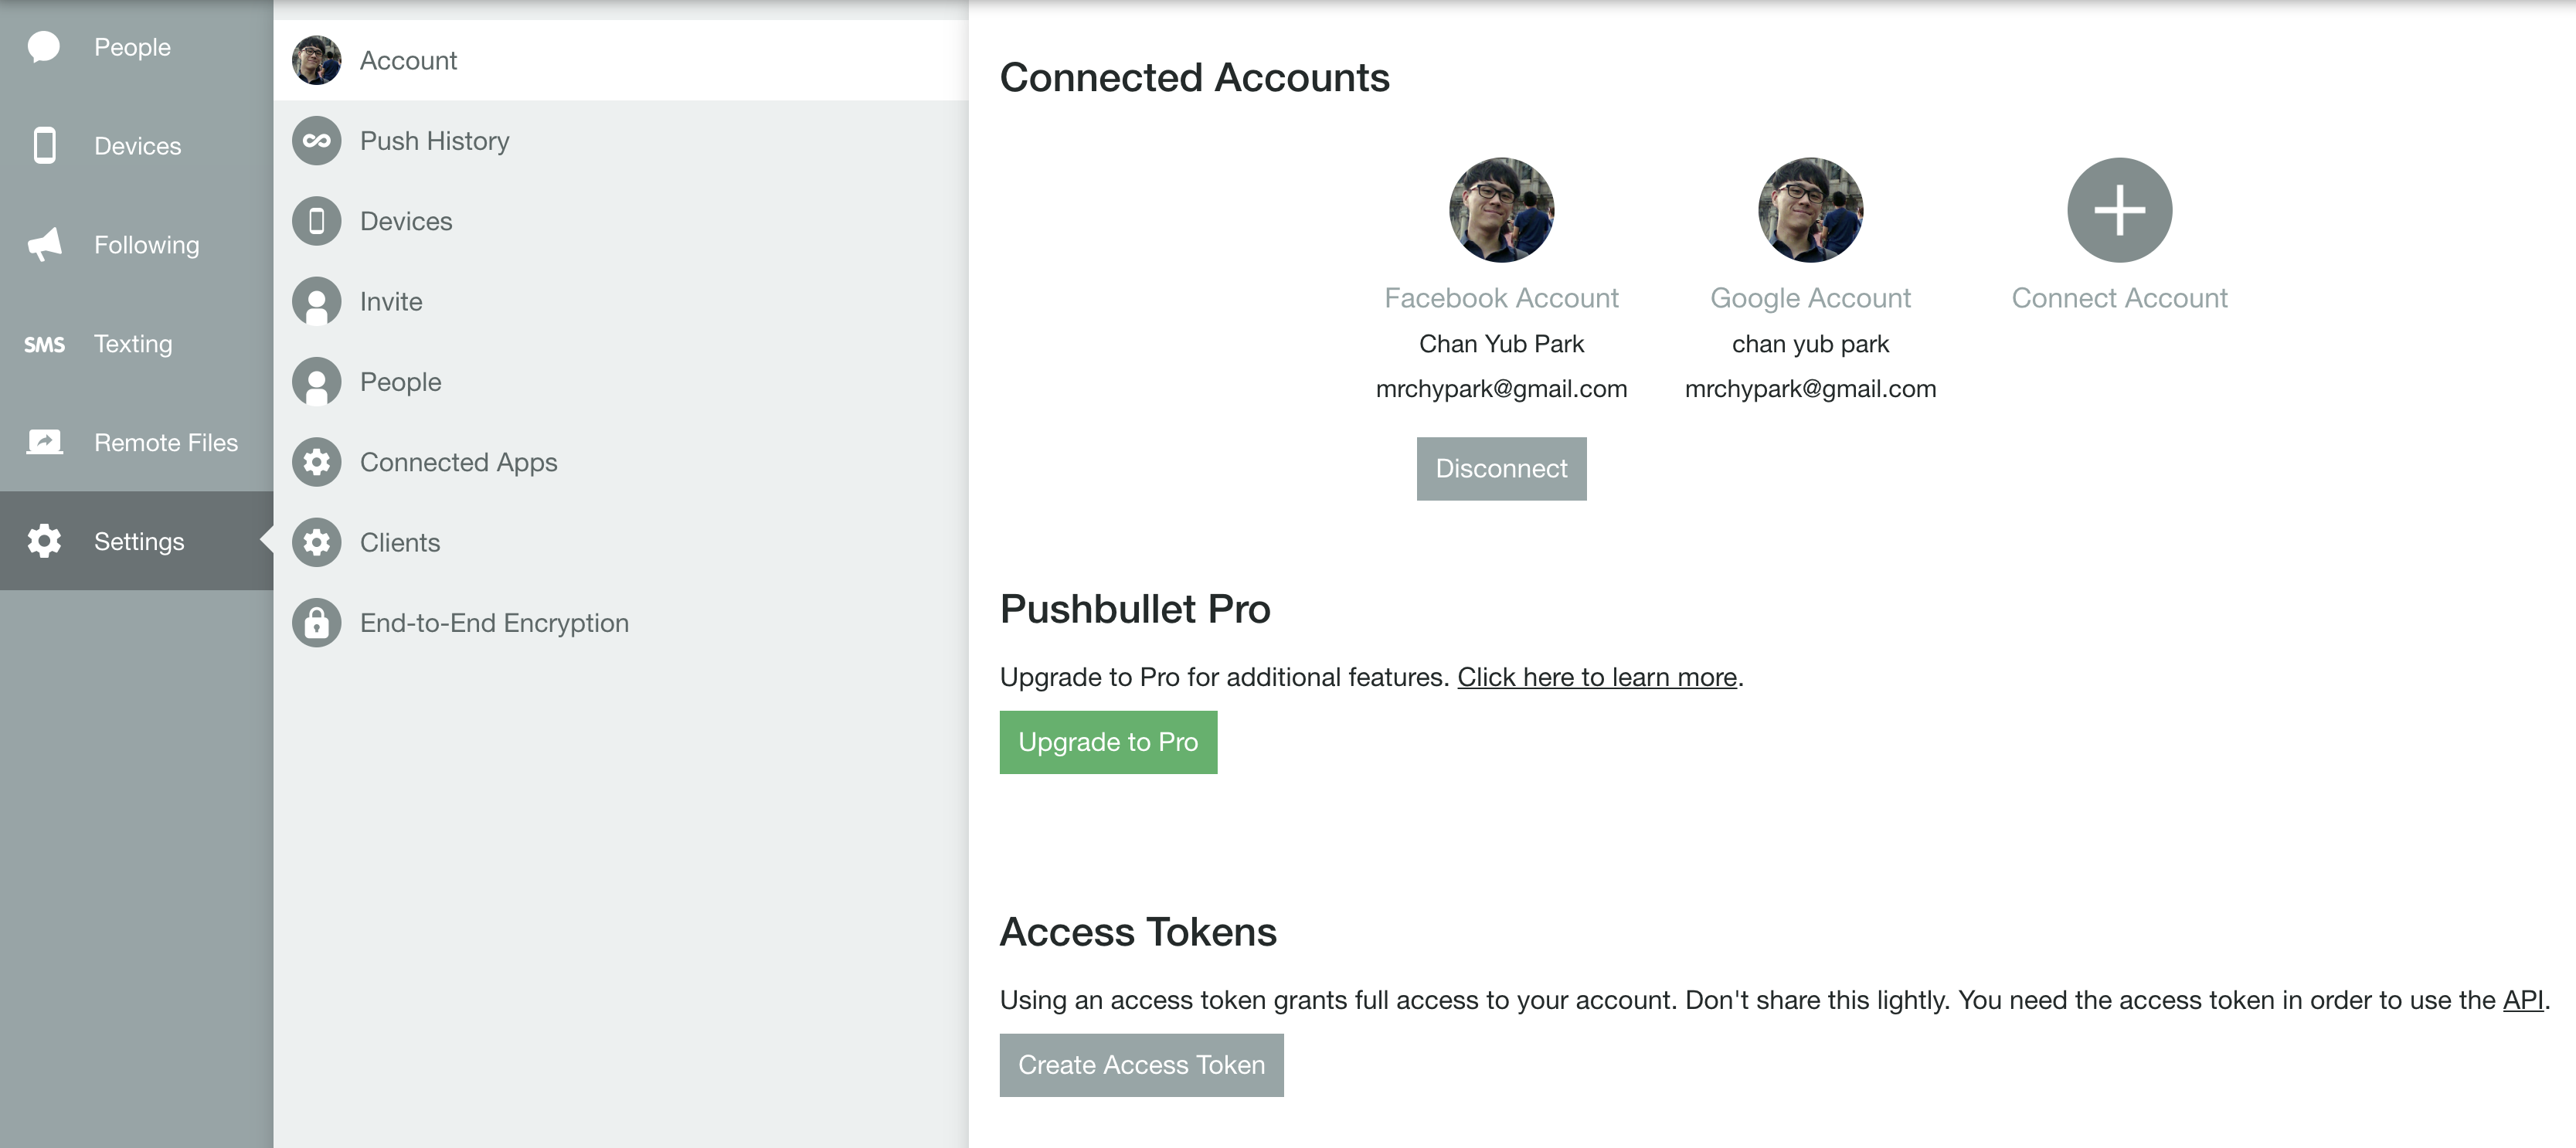Open Connected Apps gear icon
The width and height of the screenshot is (2576, 1148).
(x=317, y=462)
